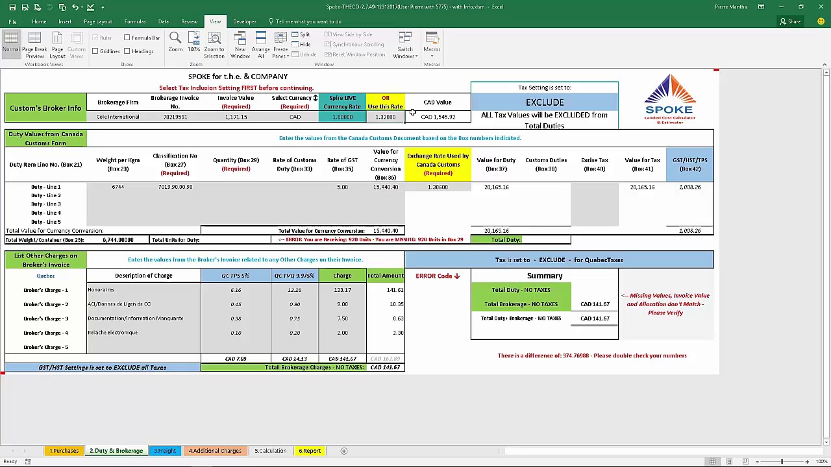The width and height of the screenshot is (831, 467).
Task: Click the Share icon button
Action: click(x=790, y=21)
